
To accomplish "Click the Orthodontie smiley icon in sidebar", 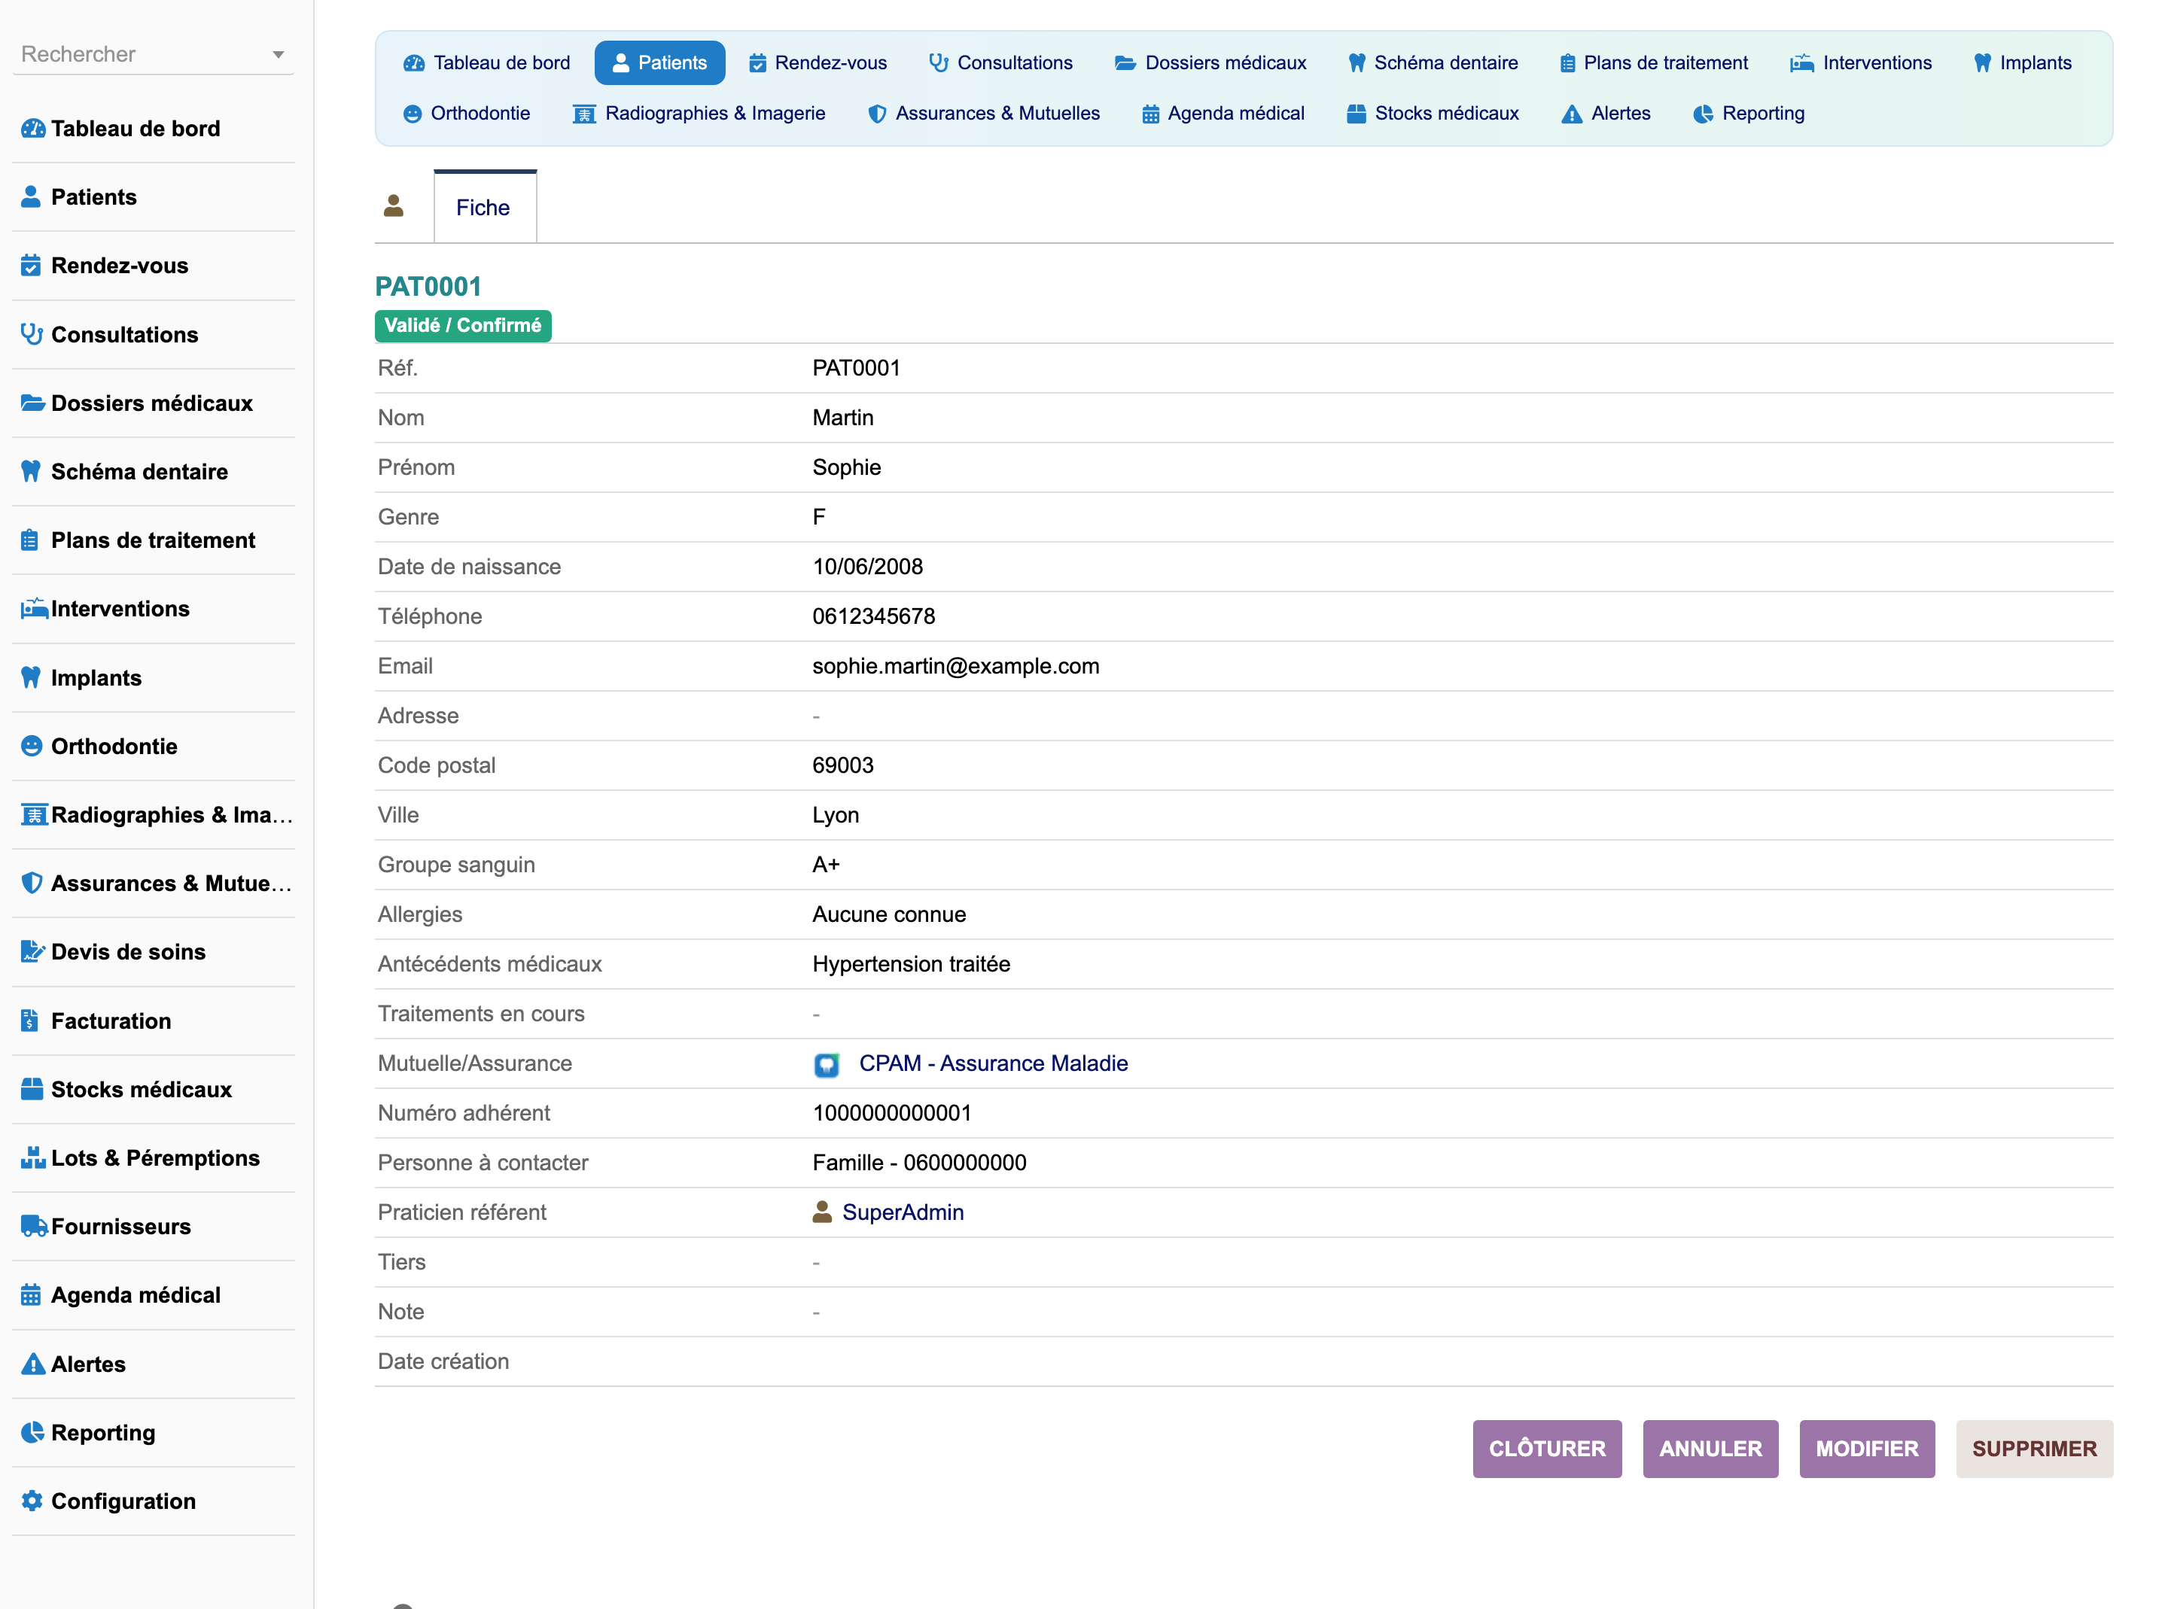I will 32,746.
